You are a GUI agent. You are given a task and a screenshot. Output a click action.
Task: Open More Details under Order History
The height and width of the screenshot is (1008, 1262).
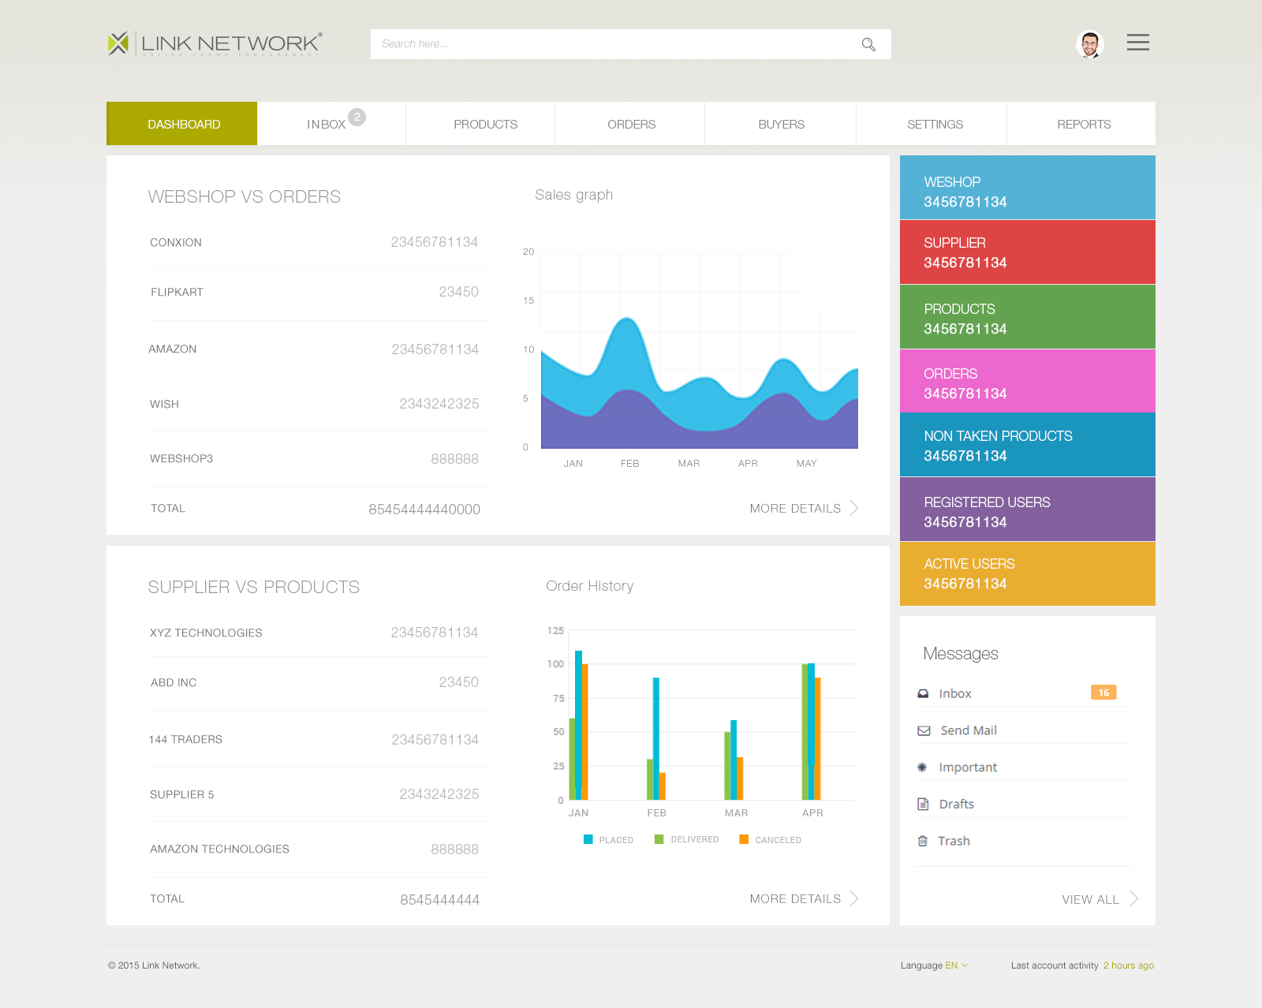click(x=804, y=899)
